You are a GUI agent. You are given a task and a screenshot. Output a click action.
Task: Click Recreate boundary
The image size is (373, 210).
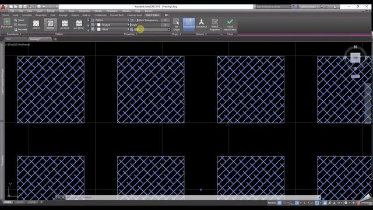(20, 30)
